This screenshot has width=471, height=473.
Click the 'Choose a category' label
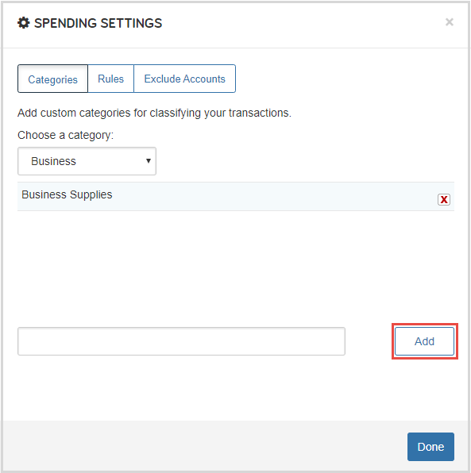pyautogui.click(x=65, y=135)
